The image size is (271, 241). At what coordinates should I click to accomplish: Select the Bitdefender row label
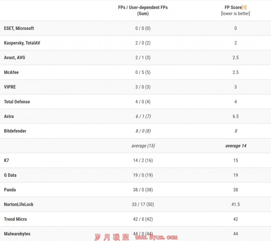(15, 131)
